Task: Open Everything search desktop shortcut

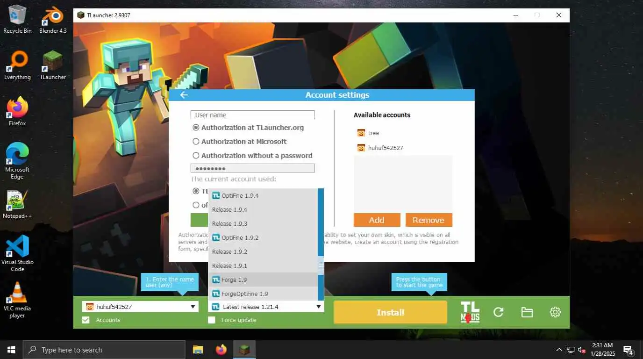Action: pos(18,66)
